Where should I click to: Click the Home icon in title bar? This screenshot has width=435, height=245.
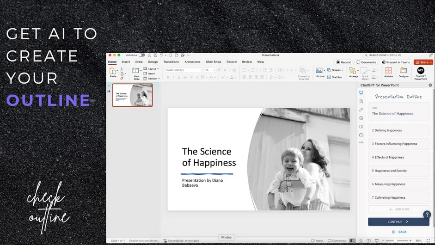click(149, 55)
